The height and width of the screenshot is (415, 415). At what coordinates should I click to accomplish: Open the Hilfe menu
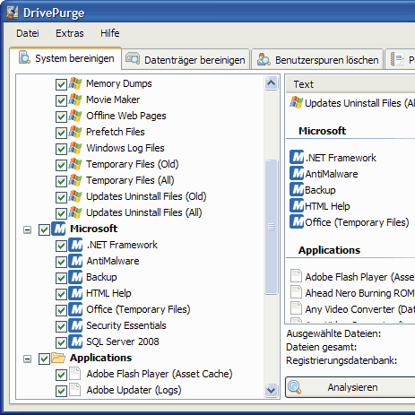(110, 33)
